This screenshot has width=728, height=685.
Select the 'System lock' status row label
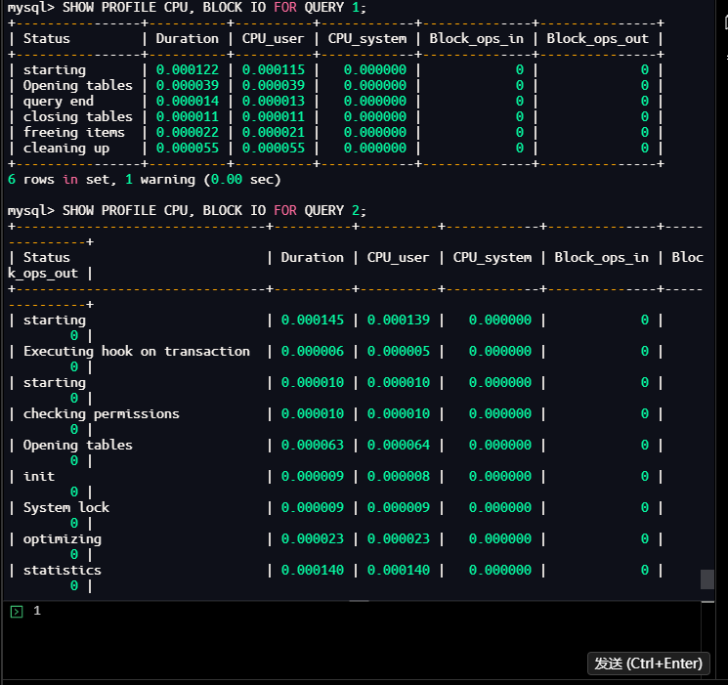pos(66,507)
